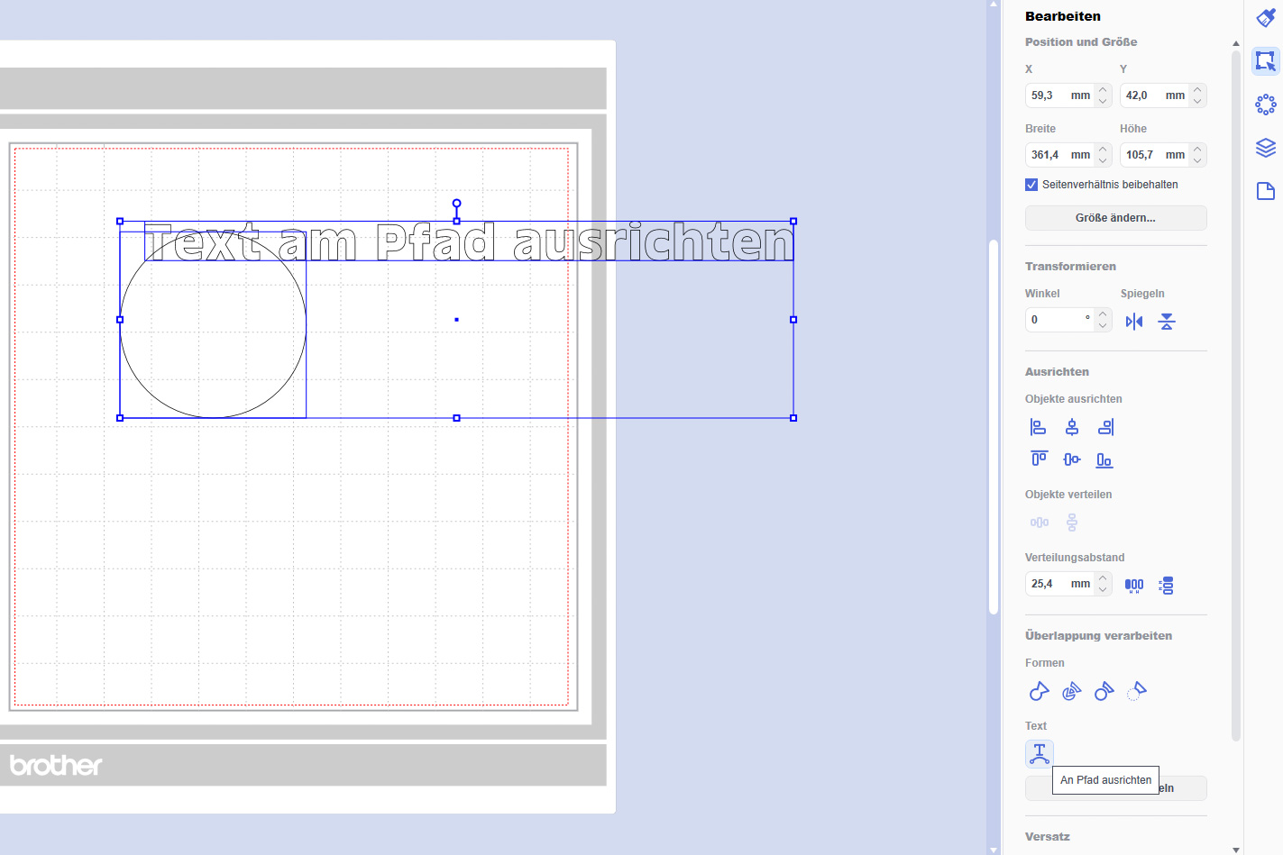Center objects horizontally using the align icon

(x=1072, y=427)
